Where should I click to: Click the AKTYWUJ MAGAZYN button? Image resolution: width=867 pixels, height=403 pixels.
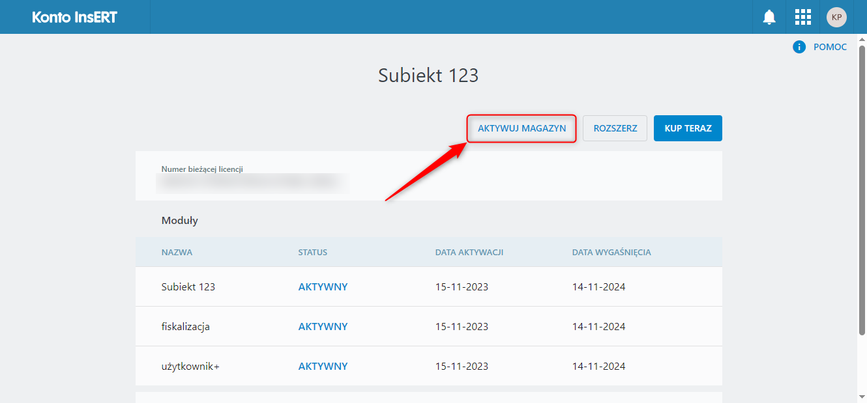[522, 128]
